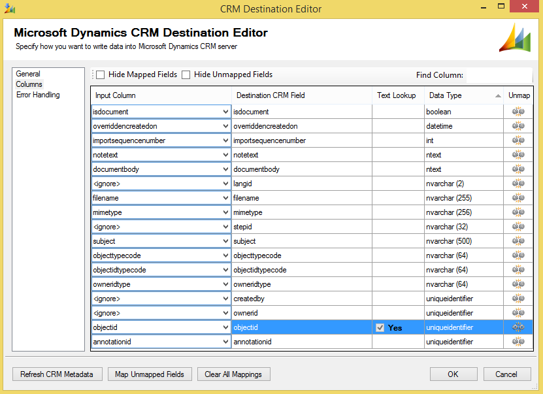
Task: Enable the Hide Mapped Fields checkbox
Action: 101,75
